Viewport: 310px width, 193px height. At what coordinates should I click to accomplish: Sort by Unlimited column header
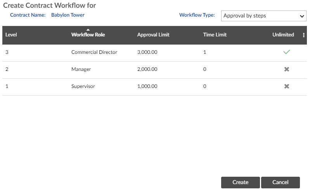pyautogui.click(x=283, y=35)
